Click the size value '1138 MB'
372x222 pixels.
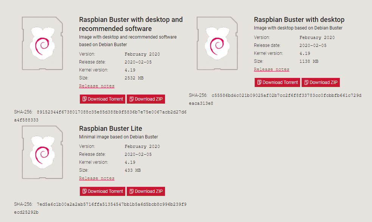tap(309, 61)
